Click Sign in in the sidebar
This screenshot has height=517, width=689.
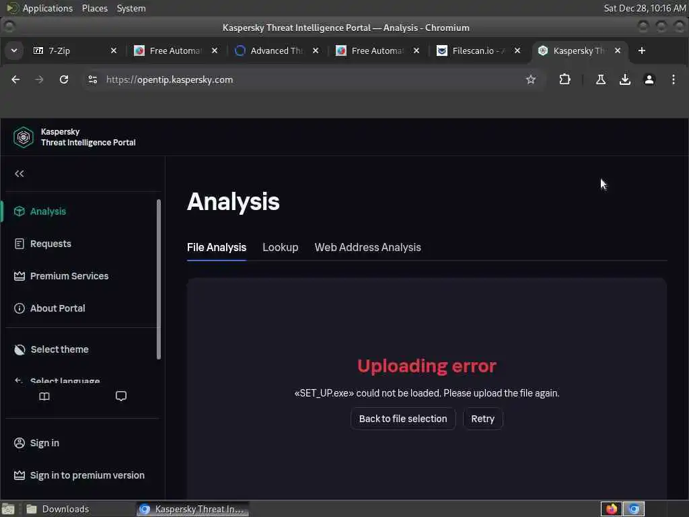(x=44, y=443)
